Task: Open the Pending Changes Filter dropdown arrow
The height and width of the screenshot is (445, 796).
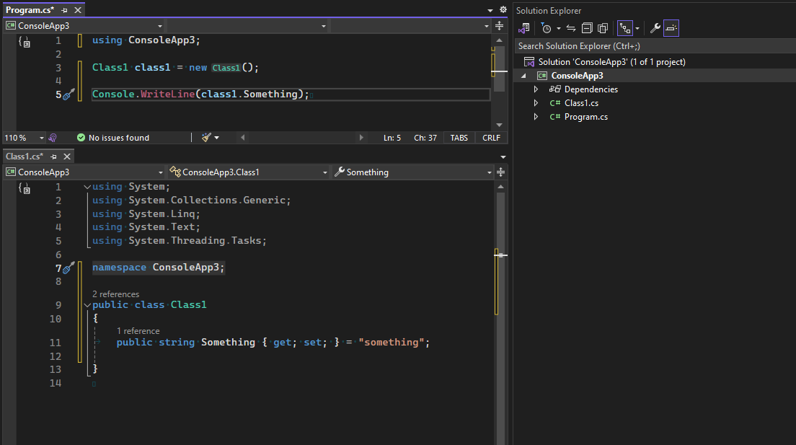Action: tap(558, 28)
